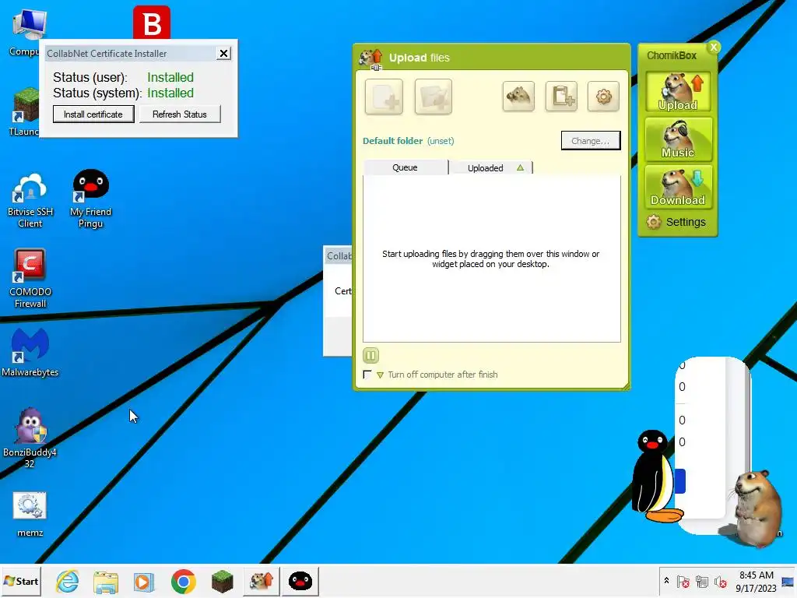Viewport: 797px width, 598px height.
Task: Open the Start menu
Action: point(21,581)
